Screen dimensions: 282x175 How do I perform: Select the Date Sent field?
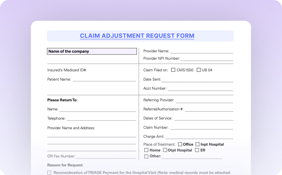tap(197, 80)
